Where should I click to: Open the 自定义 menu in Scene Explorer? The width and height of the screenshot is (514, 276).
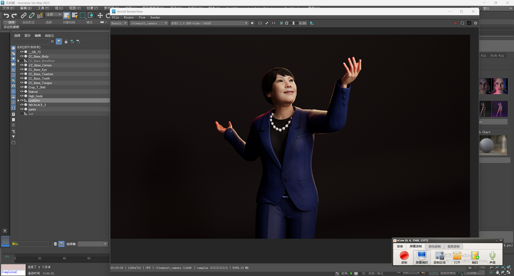coord(49,36)
